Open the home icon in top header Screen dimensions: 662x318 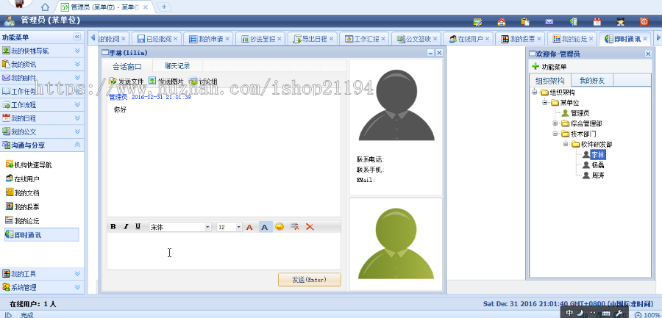point(501,21)
